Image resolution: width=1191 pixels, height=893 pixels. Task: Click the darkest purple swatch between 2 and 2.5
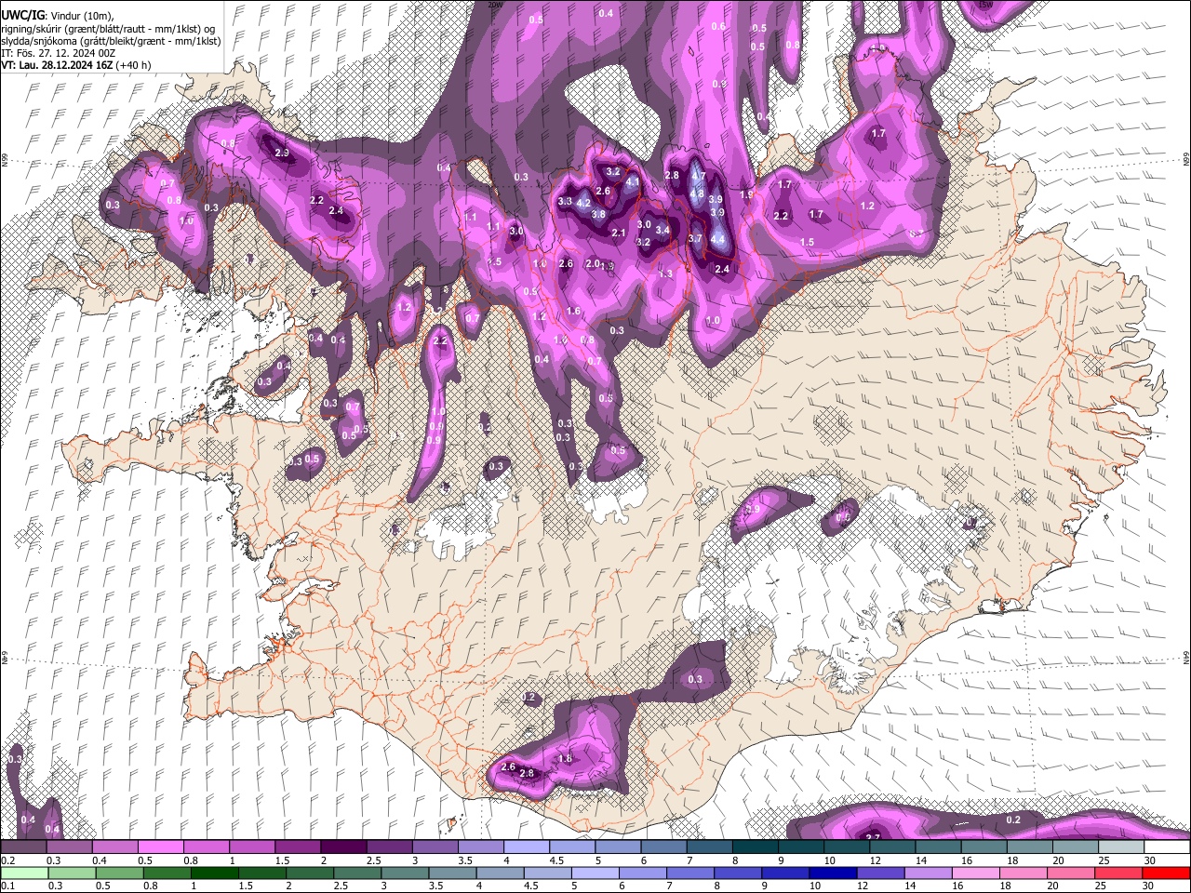[343, 846]
